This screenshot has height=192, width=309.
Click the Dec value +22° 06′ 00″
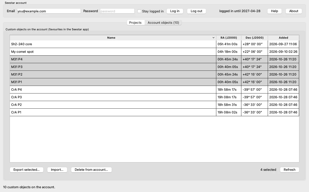253,52
